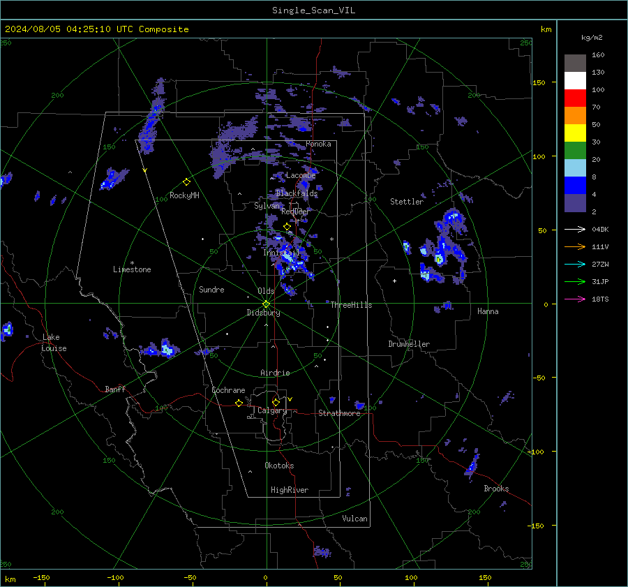Viewport: 628px width, 587px height.
Task: Click the Lake Louise label
Action: tap(54, 343)
